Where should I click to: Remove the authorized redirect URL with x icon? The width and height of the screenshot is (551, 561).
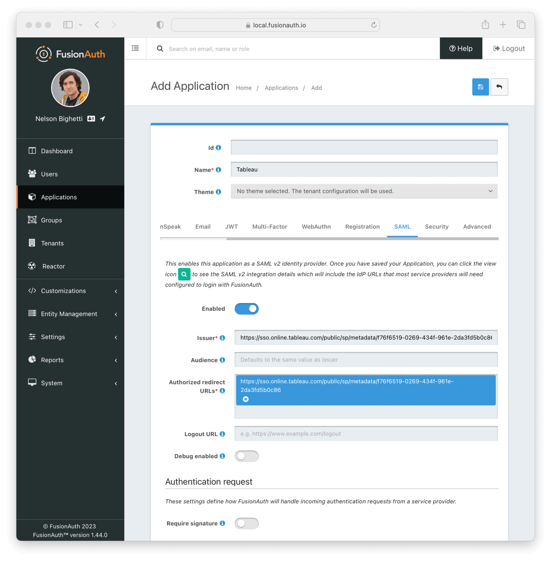tap(246, 399)
